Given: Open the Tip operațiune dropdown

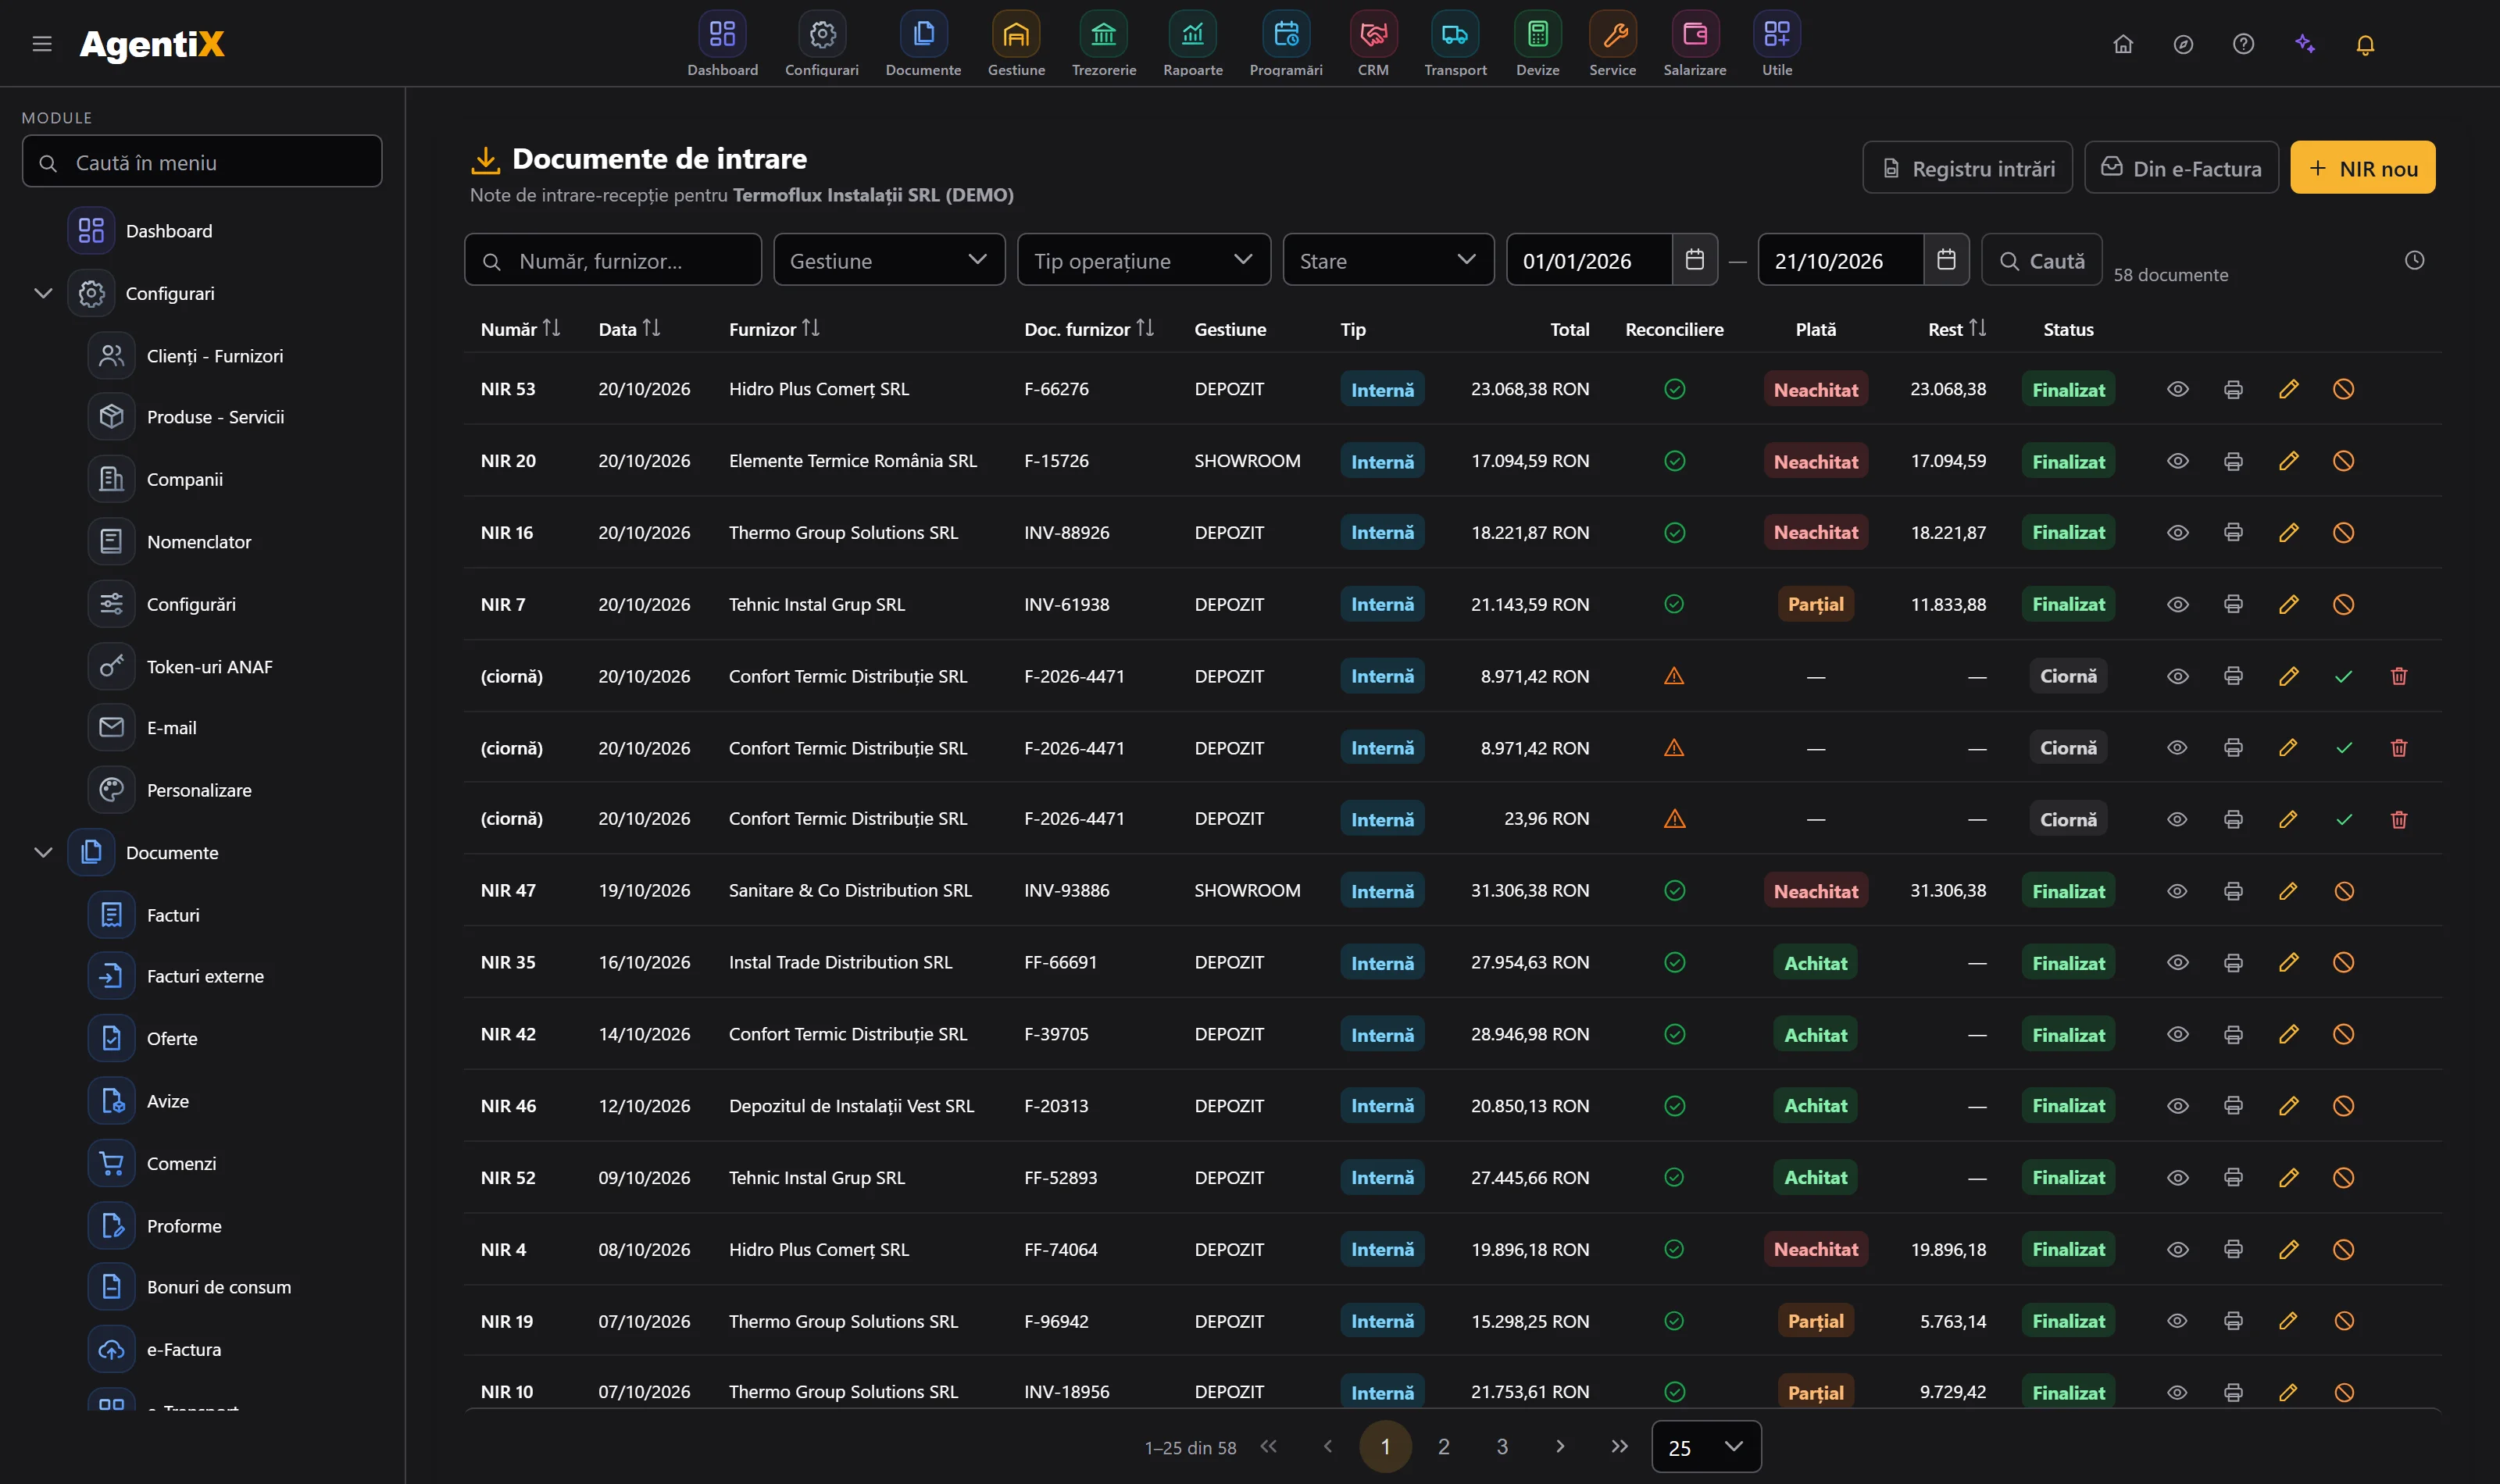Looking at the screenshot, I should point(1144,260).
